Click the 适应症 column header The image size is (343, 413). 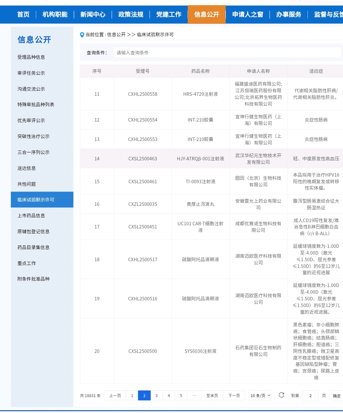point(316,71)
